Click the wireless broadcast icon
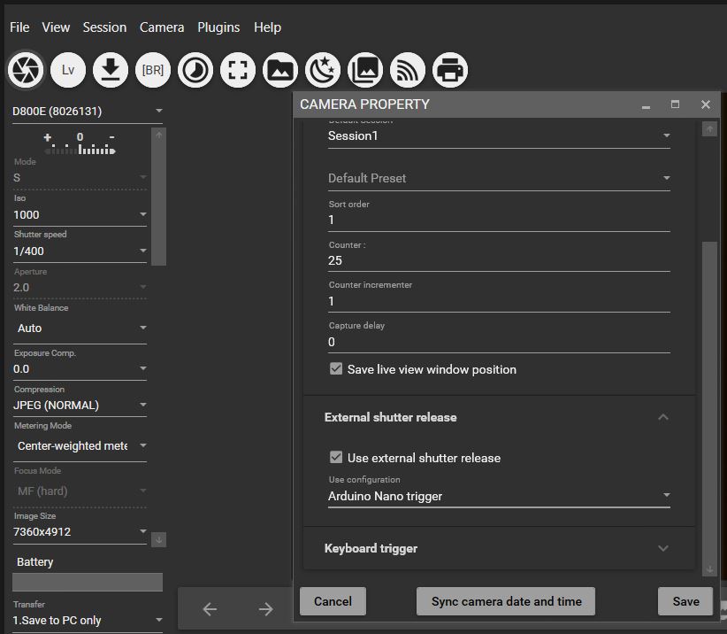The width and height of the screenshot is (727, 634). 408,70
